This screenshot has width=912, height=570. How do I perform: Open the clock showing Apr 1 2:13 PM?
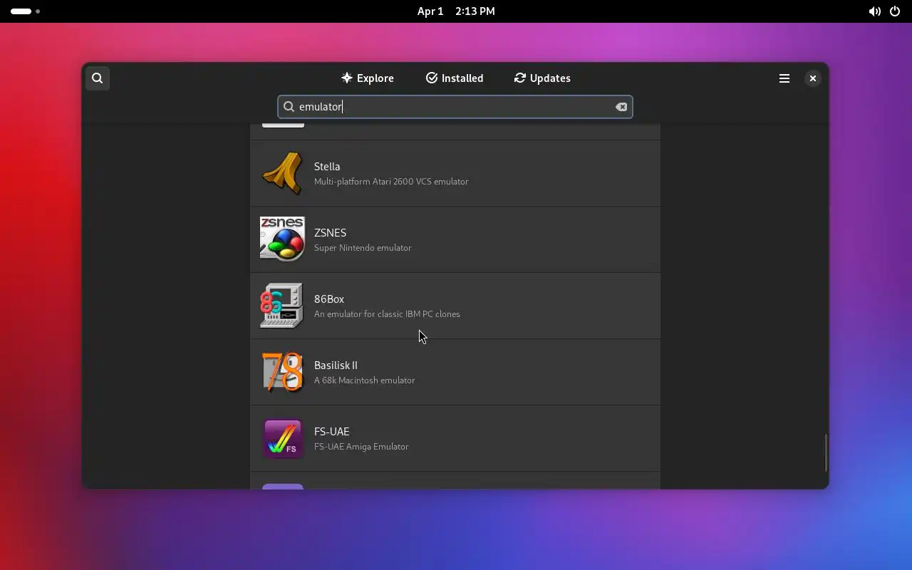point(456,11)
